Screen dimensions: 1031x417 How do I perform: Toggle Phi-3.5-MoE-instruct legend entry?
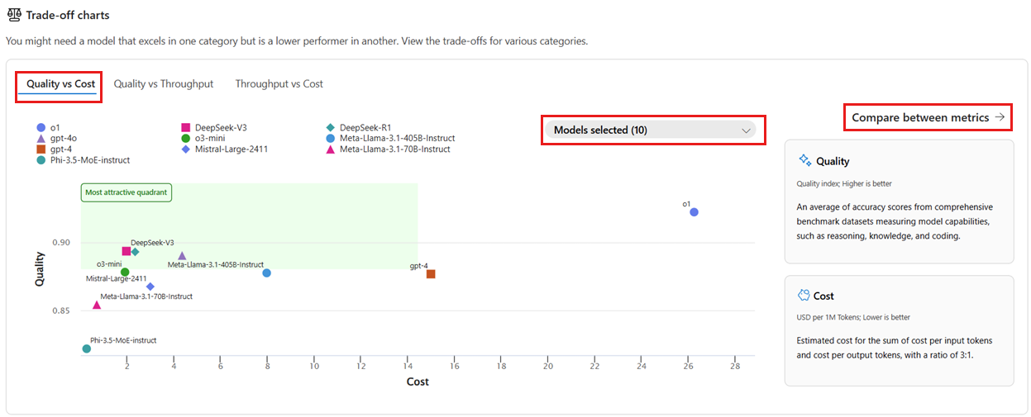[x=89, y=160]
